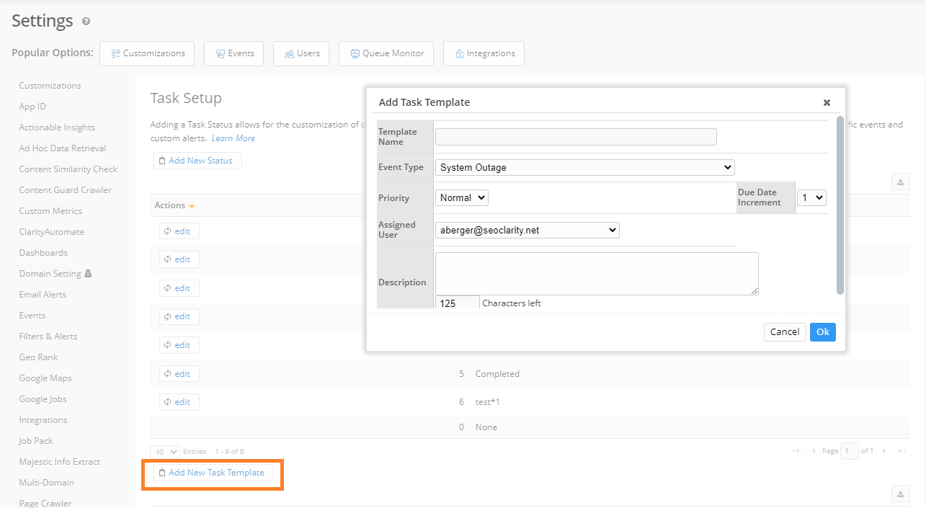Open Customizations from Popular Options
The image size is (926, 508).
pos(148,53)
